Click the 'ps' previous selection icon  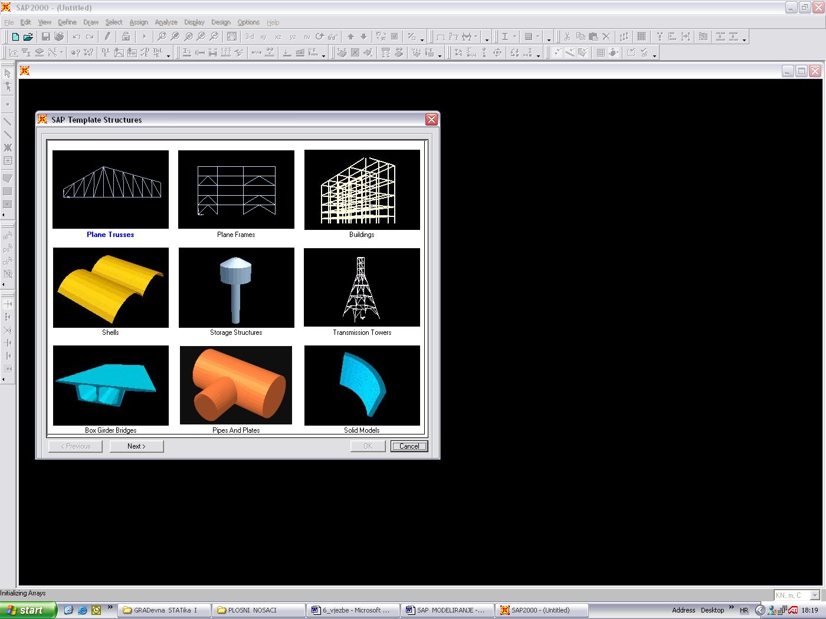[x=8, y=249]
